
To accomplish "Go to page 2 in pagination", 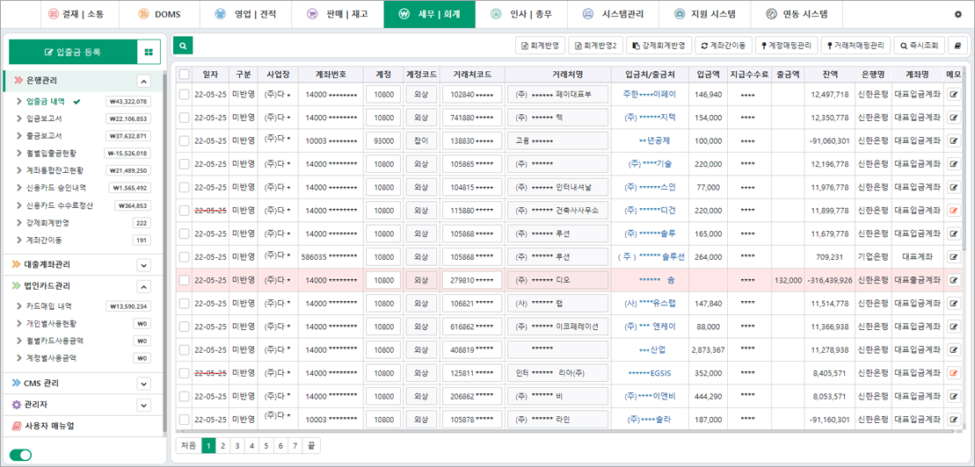I will pos(222,445).
